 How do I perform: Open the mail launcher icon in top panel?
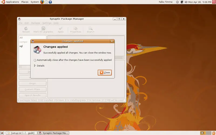click(x=46, y=2)
